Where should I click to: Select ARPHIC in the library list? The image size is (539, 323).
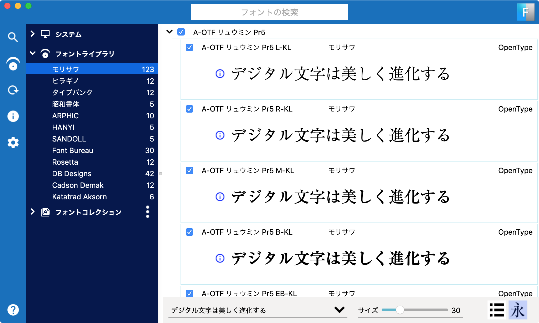(x=92, y=115)
